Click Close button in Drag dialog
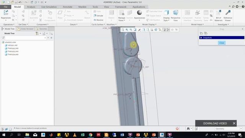 [x=222, y=43]
